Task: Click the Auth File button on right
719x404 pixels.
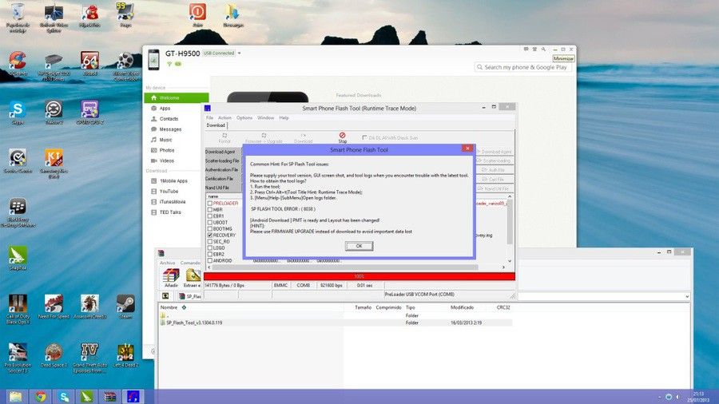Action: pos(495,170)
